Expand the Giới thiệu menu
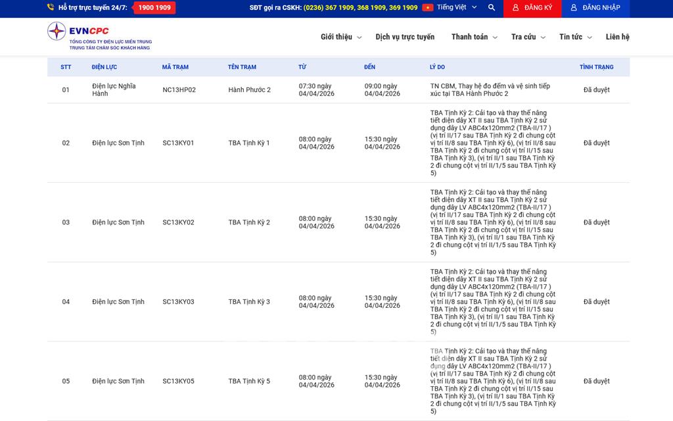The height and width of the screenshot is (421, 673). pyautogui.click(x=340, y=37)
